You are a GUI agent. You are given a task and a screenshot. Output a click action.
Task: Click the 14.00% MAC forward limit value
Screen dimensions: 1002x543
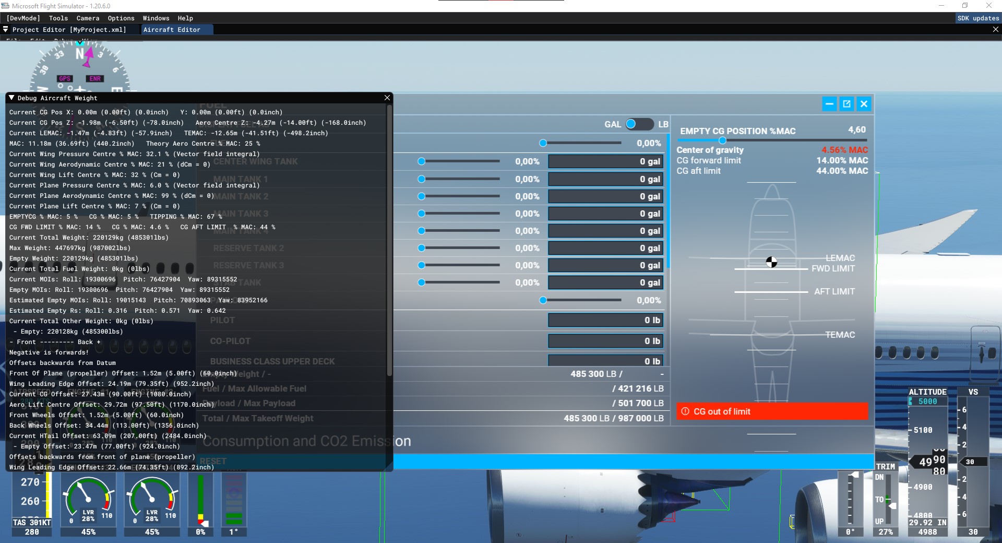tap(842, 160)
